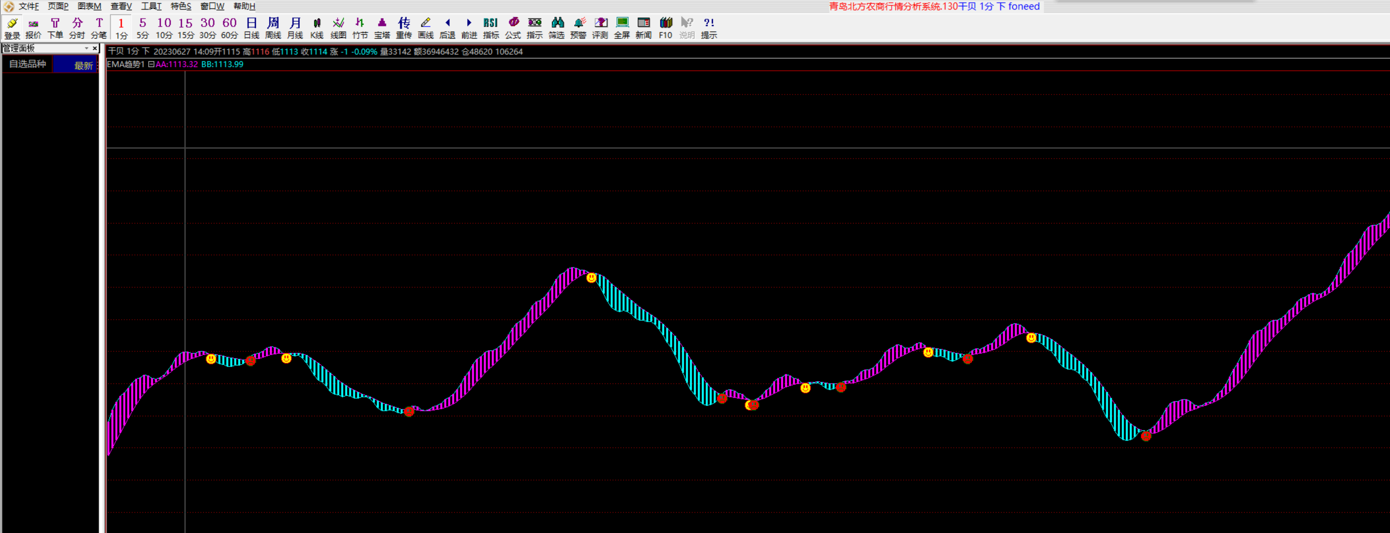Click the 指示 indication icon

point(534,28)
